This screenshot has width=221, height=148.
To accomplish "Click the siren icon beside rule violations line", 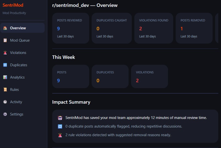I will (x=60, y=135).
